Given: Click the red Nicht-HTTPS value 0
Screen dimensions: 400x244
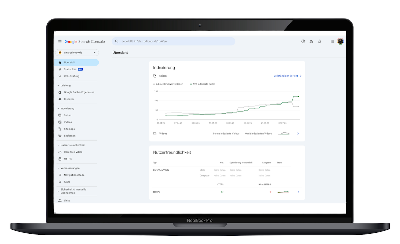Looking at the screenshot, I should coord(270,192).
